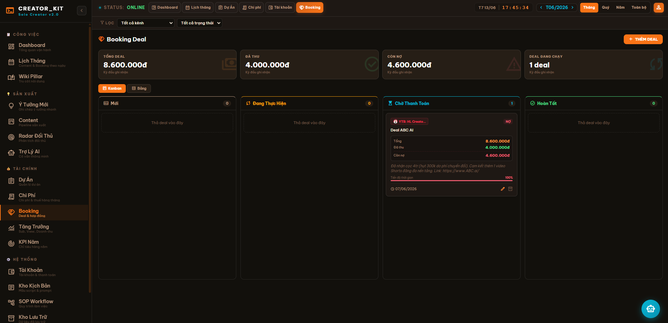The width and height of the screenshot is (668, 323).
Task: Go to previous month arrow
Action: (x=541, y=8)
